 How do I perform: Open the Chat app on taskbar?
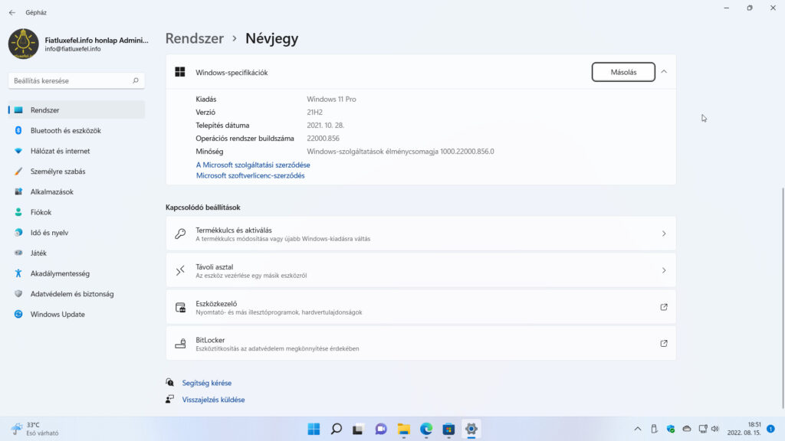pyautogui.click(x=381, y=429)
